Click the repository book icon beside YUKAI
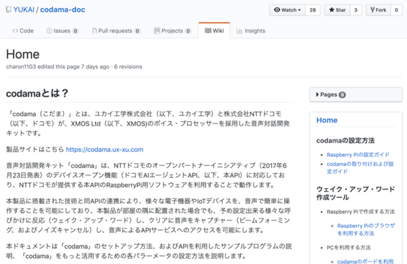407x264 pixels. click(x=9, y=10)
